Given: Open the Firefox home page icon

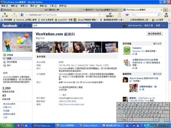Looking at the screenshot, I should point(166,14).
